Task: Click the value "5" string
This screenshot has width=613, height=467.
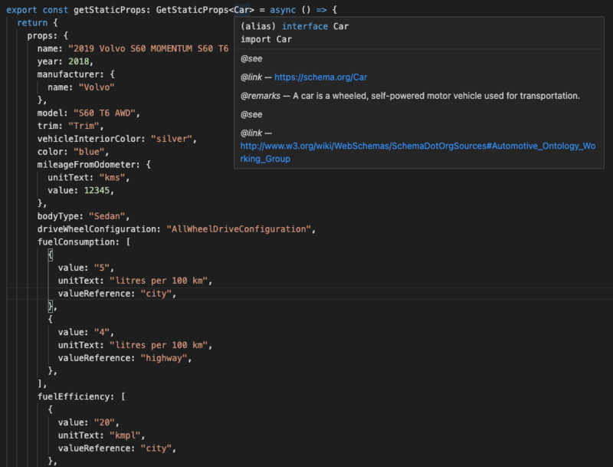Action: [102, 268]
